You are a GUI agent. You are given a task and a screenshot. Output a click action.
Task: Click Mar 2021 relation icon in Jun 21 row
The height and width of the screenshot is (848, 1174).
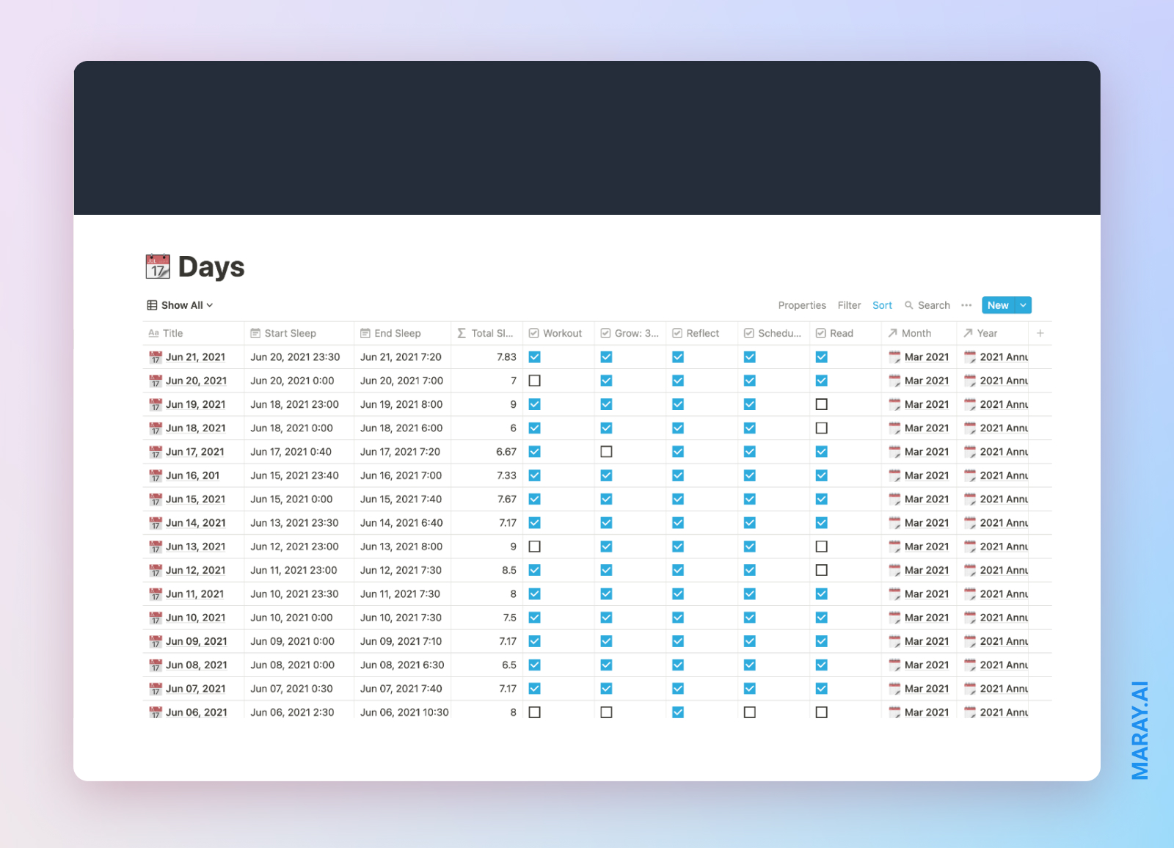pos(894,357)
